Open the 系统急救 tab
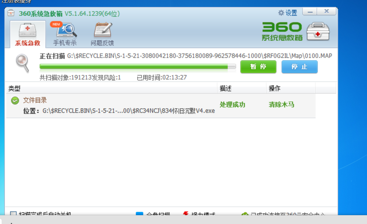The width and height of the screenshot is (367, 224). tap(28, 34)
